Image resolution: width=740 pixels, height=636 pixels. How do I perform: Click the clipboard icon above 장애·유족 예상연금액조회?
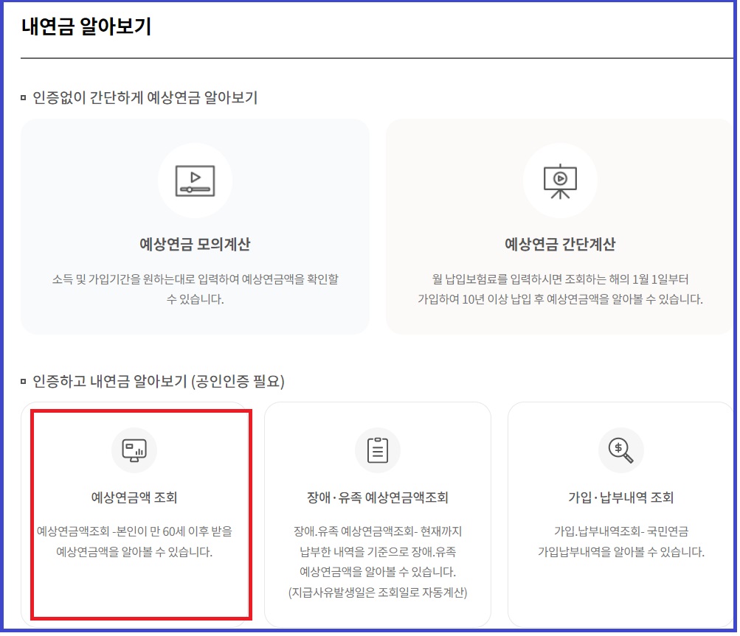(377, 450)
